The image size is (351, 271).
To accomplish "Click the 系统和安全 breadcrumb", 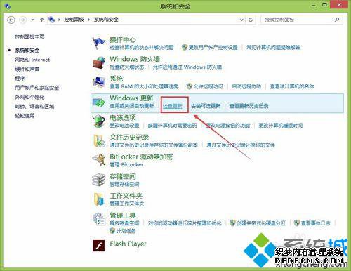I will click(x=106, y=20).
